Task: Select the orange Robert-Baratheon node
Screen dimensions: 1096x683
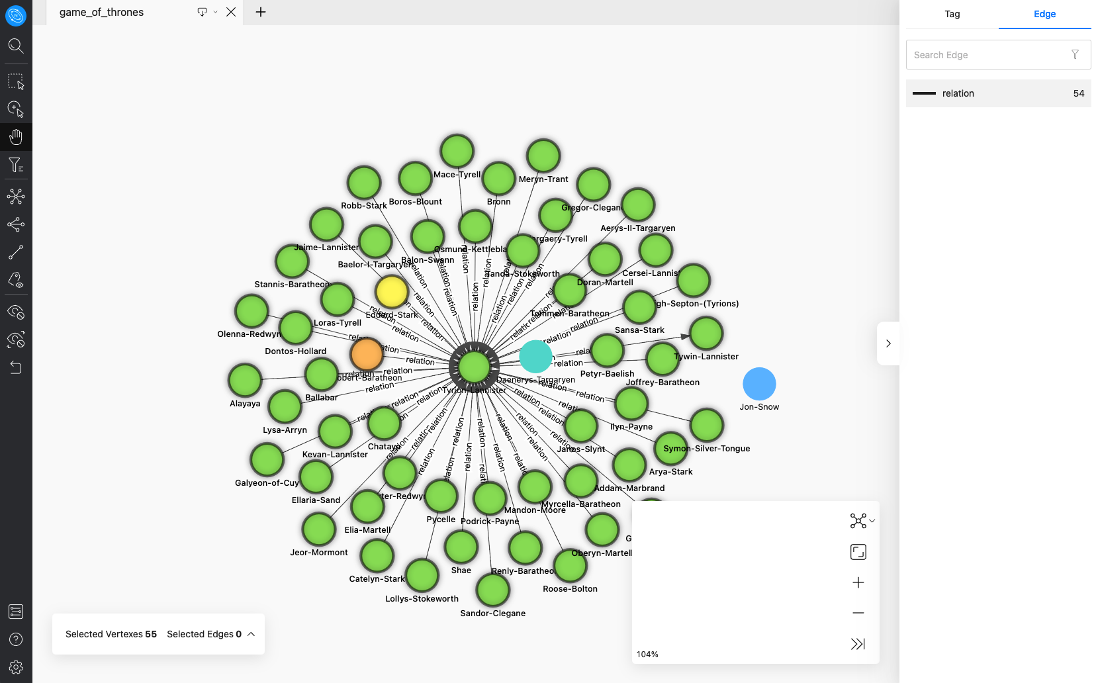Action: pyautogui.click(x=367, y=354)
